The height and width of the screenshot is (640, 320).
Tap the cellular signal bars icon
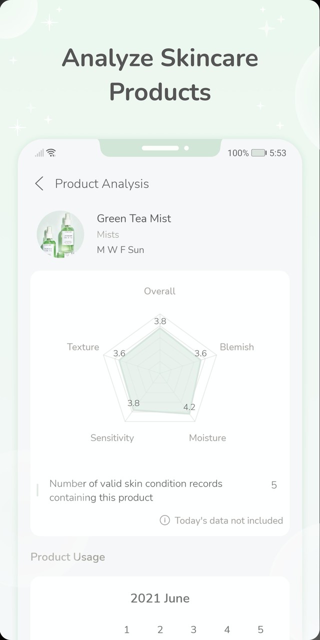coord(39,153)
